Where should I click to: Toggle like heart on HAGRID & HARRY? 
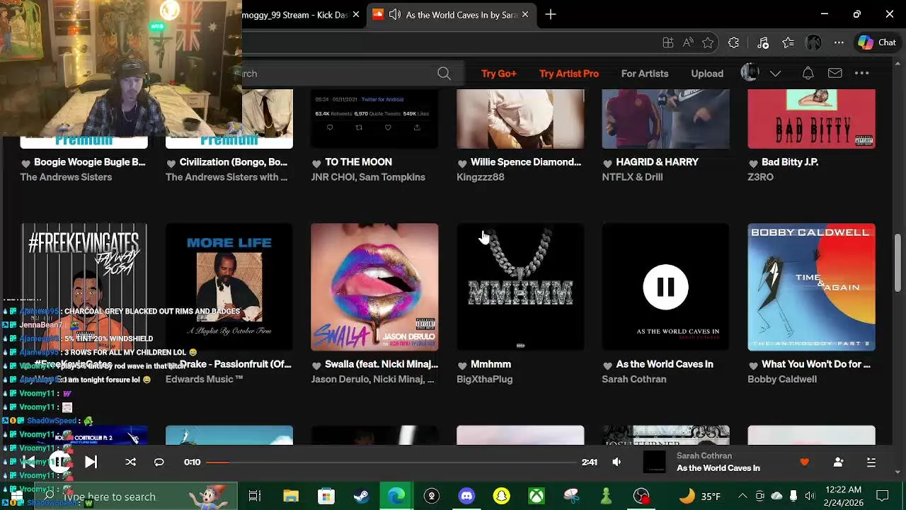tap(607, 164)
